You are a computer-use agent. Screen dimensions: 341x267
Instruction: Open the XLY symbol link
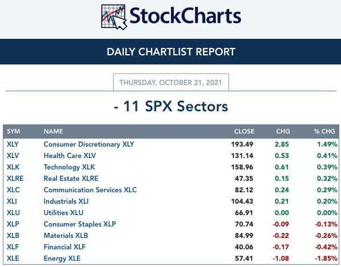coord(13,144)
